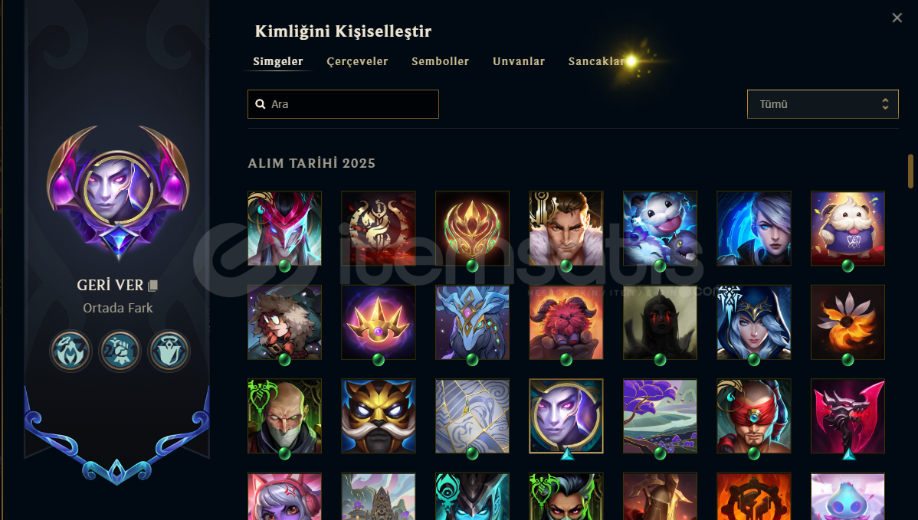This screenshot has width=918, height=520.
Task: Open the Semboller tab
Action: point(441,61)
